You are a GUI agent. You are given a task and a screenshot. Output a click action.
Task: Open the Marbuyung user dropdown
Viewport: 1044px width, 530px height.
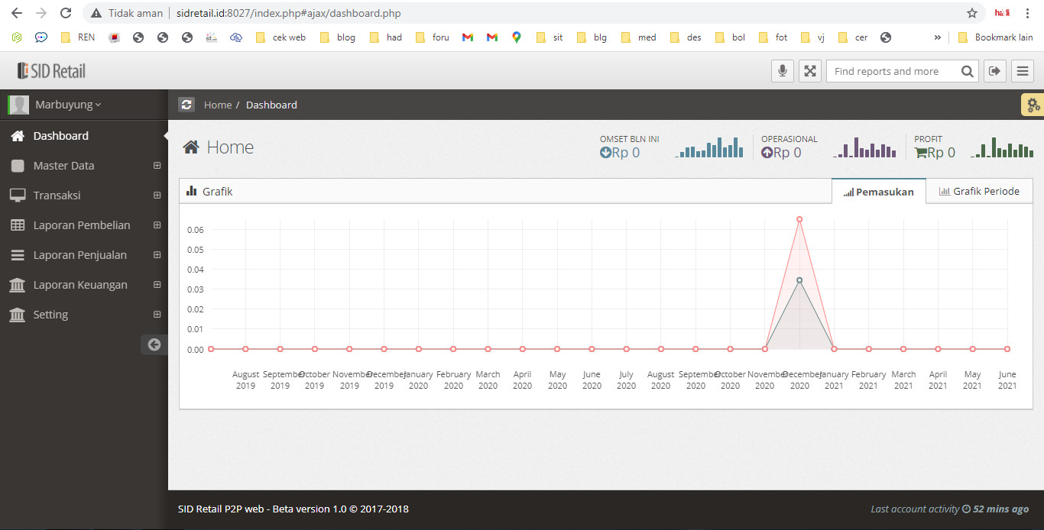[x=67, y=105]
